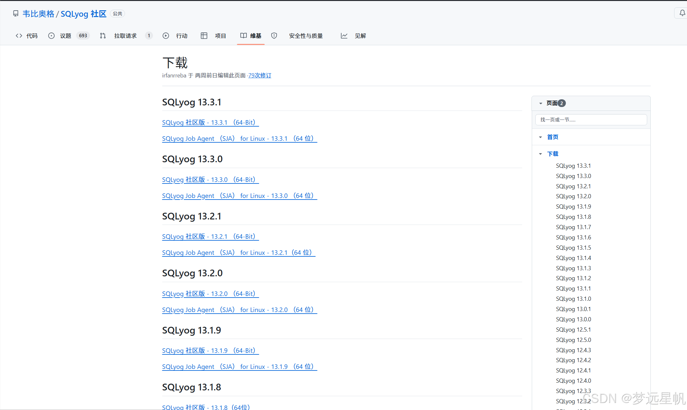
Task: Jump to SQLyog 13.2.1 in sidebar
Action: point(573,186)
